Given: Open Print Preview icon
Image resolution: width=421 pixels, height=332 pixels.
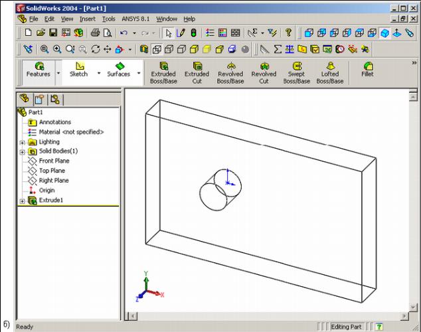Looking at the screenshot, I should pos(108,33).
